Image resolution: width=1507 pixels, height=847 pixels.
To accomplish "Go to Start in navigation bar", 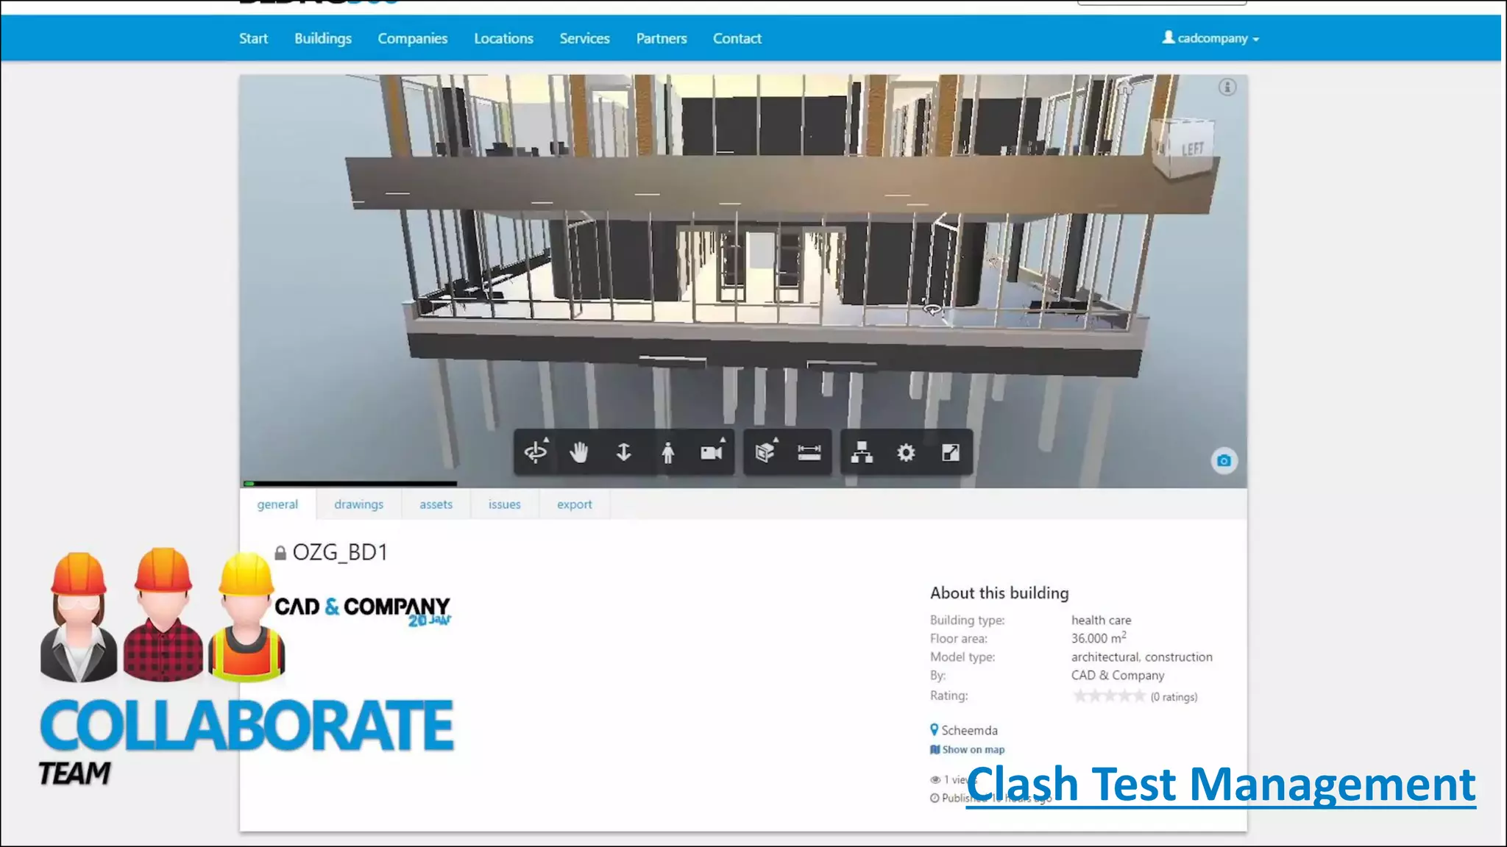I will 253,38.
